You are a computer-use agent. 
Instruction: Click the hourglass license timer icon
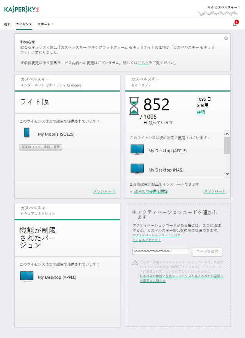(x=134, y=106)
